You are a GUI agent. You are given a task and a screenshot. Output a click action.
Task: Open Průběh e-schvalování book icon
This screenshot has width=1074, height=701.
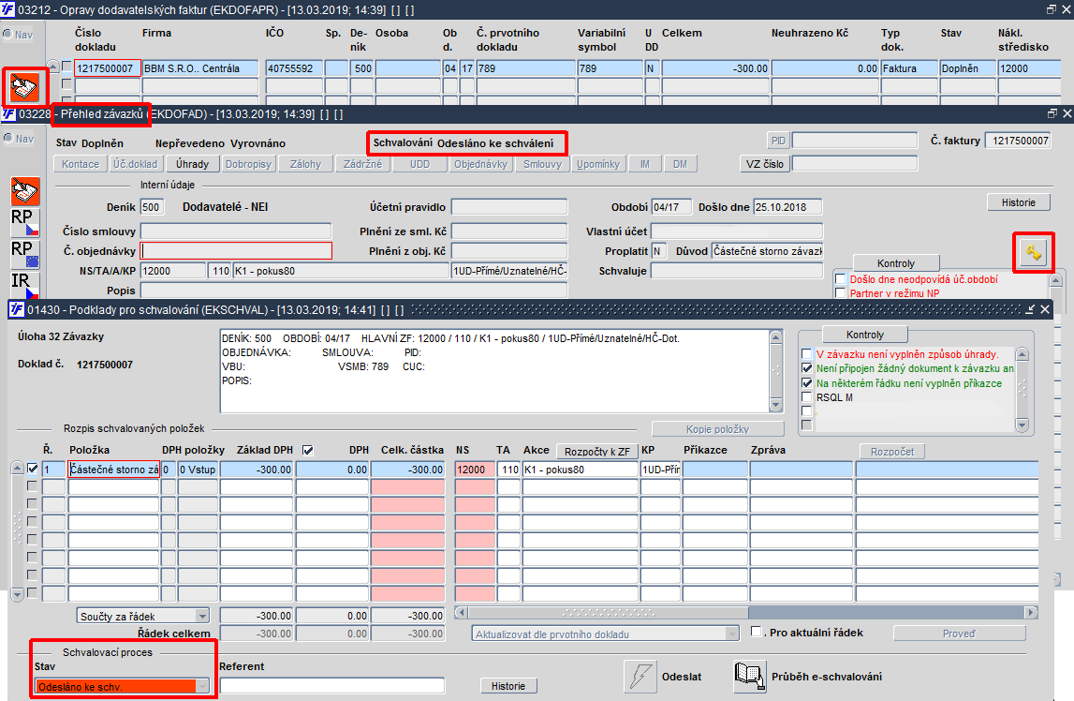(749, 677)
